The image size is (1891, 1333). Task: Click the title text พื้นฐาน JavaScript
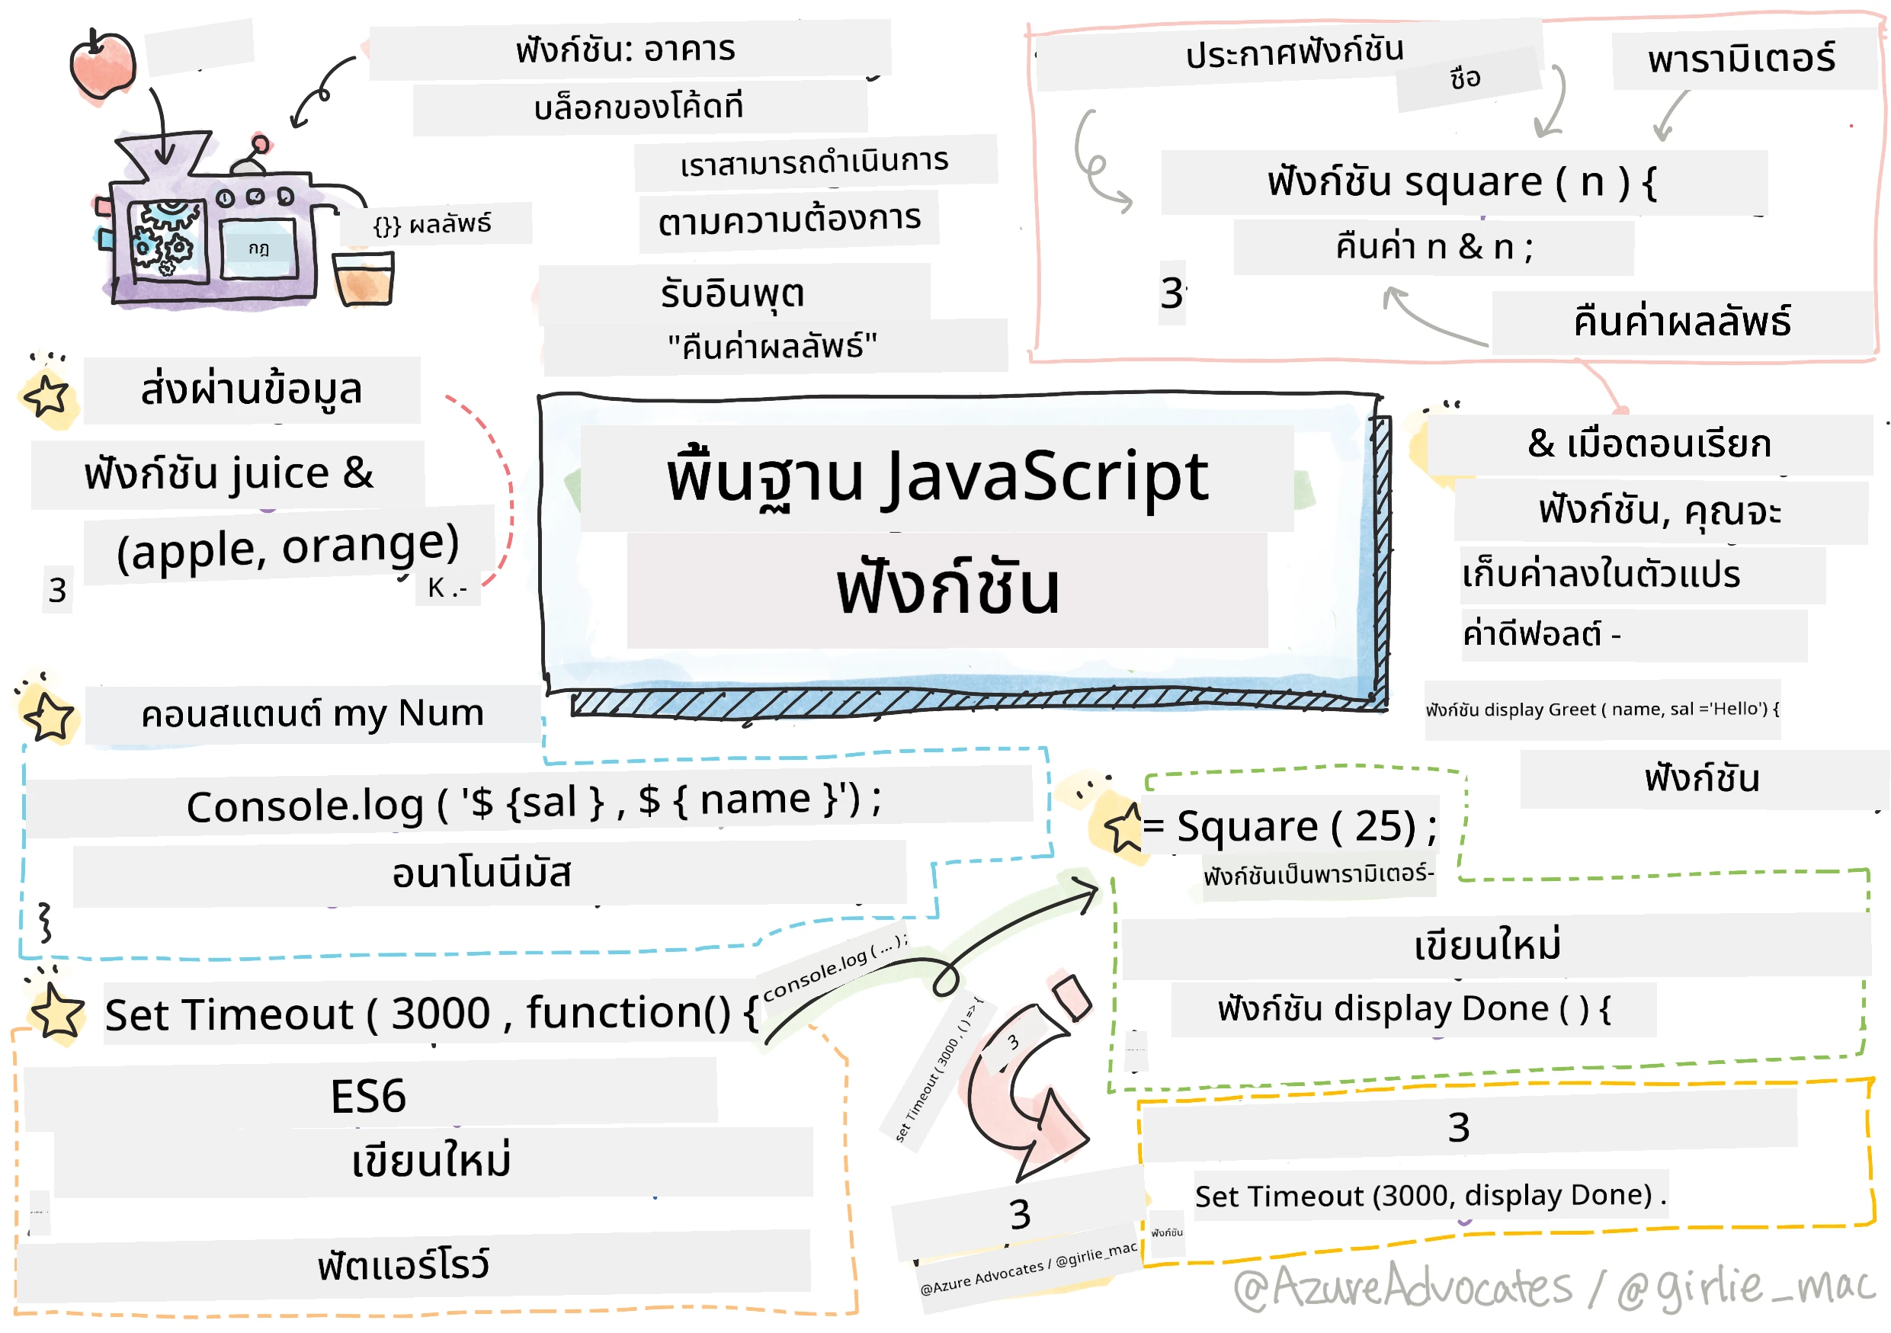(937, 478)
